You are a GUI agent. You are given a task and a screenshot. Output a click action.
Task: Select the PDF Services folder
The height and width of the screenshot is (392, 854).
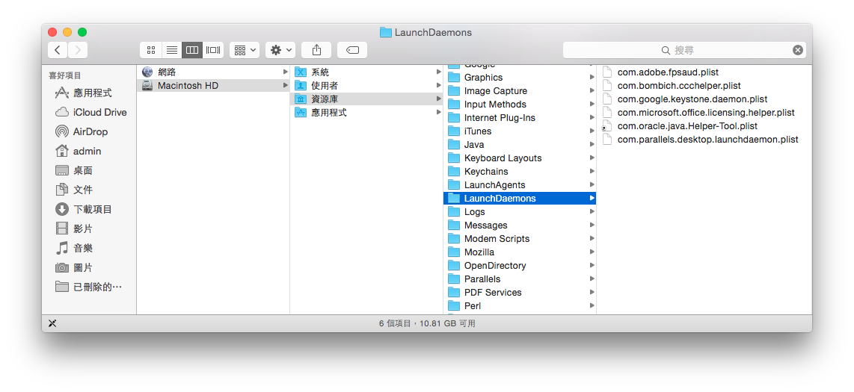[520, 293]
